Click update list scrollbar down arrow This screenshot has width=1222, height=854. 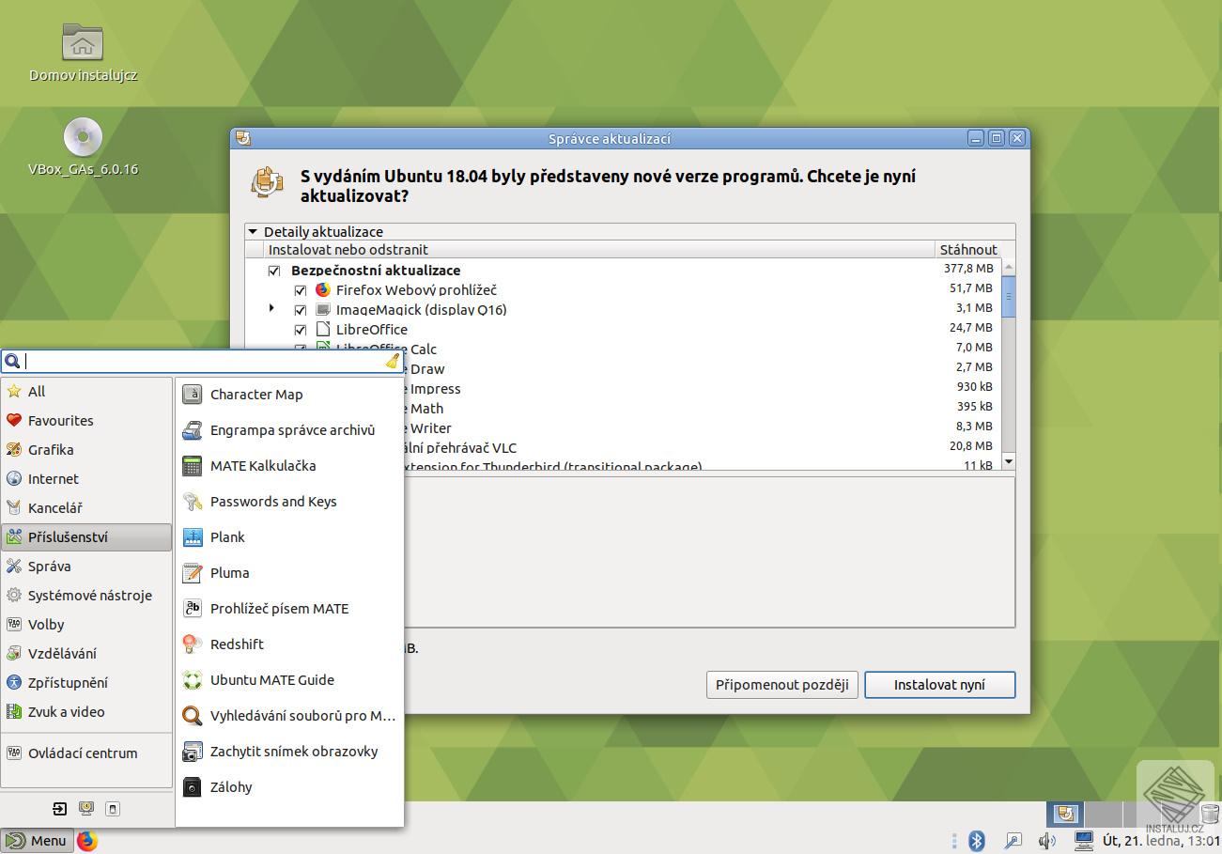point(1009,461)
